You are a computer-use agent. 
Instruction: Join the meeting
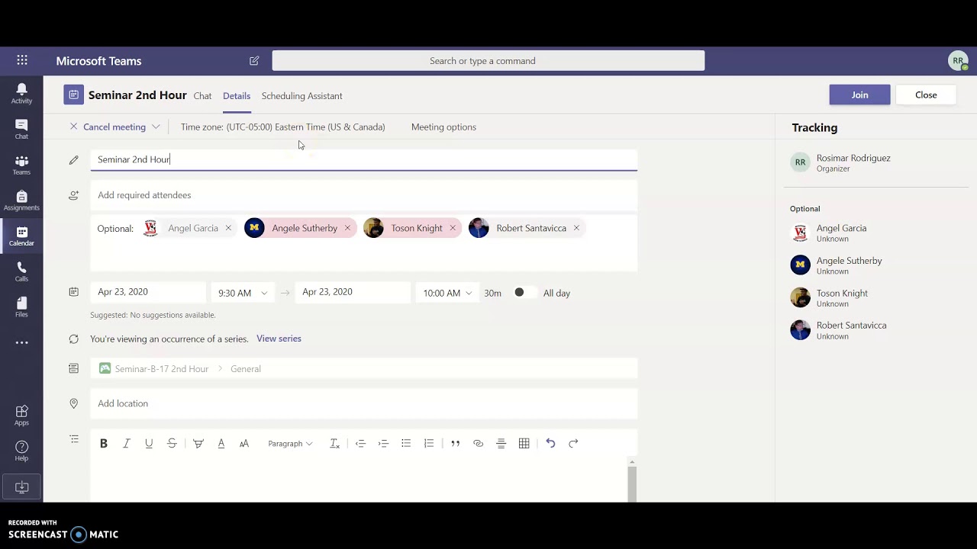[859, 95]
